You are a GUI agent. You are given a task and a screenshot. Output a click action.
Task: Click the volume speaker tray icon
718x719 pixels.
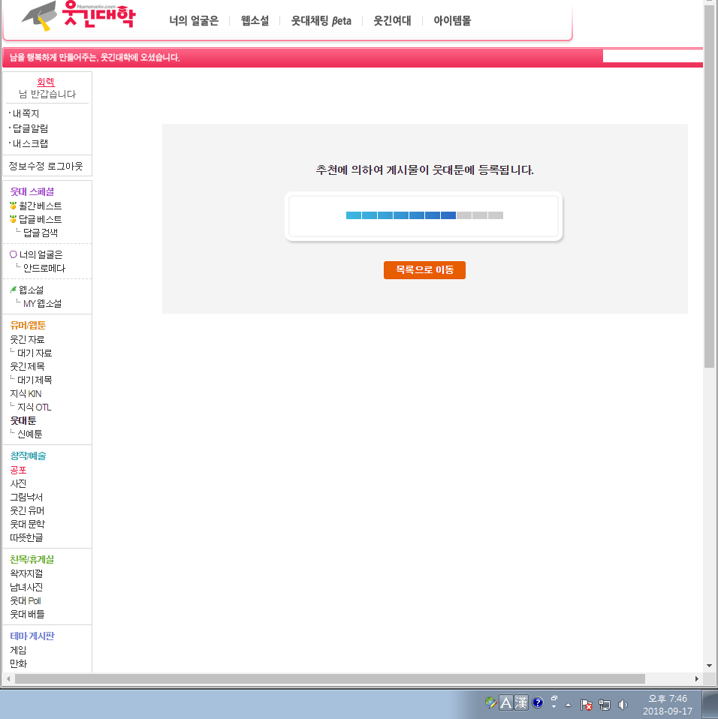click(x=623, y=704)
